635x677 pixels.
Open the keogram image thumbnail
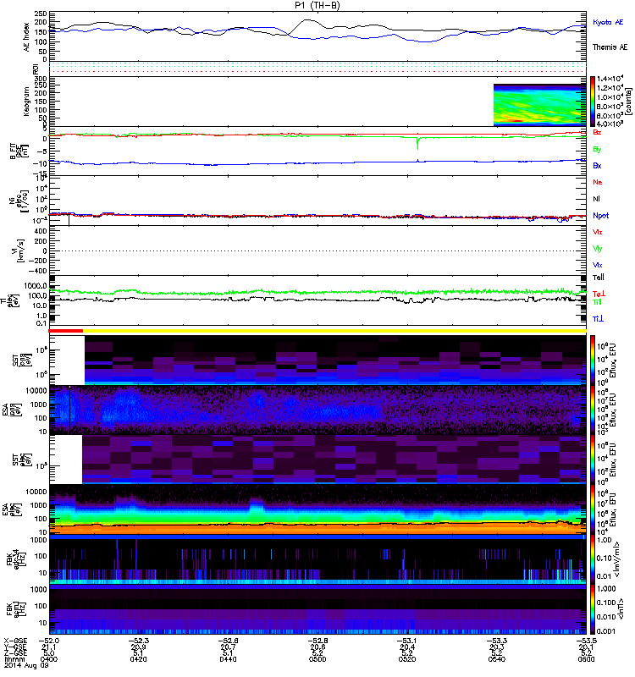tap(539, 105)
